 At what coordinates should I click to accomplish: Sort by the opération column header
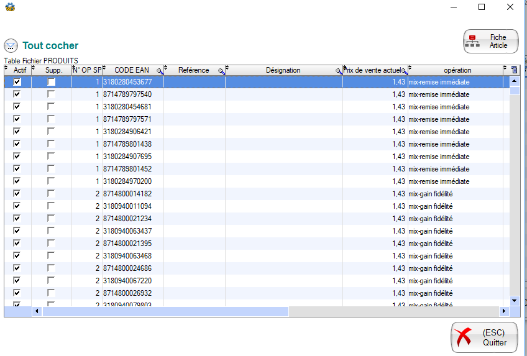point(457,70)
